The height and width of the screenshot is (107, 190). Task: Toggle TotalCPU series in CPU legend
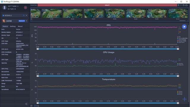click(180, 65)
